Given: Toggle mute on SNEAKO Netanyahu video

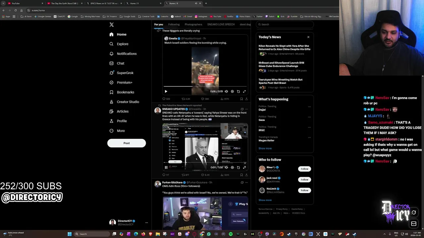Looking at the screenshot, I should click(226, 168).
